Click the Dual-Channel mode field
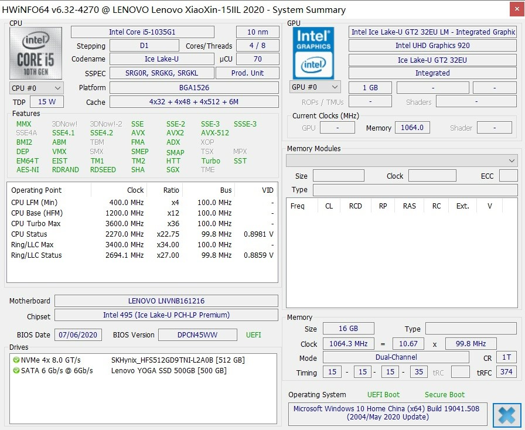This screenshot has width=525, height=430. pos(396,357)
